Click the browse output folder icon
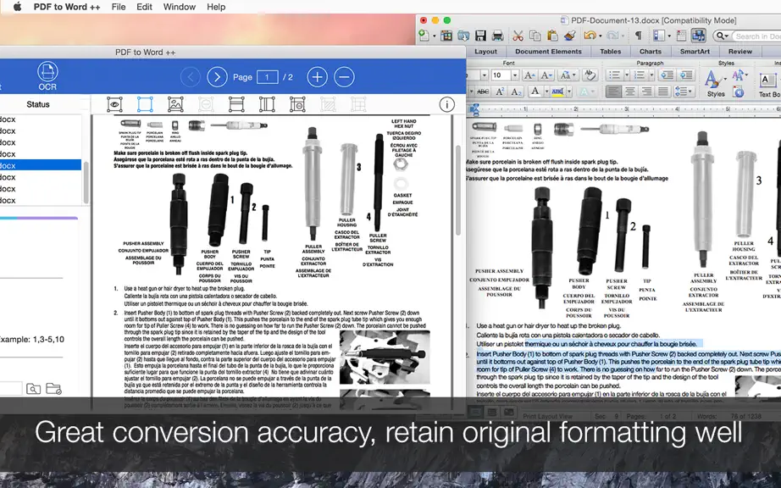 point(33,389)
